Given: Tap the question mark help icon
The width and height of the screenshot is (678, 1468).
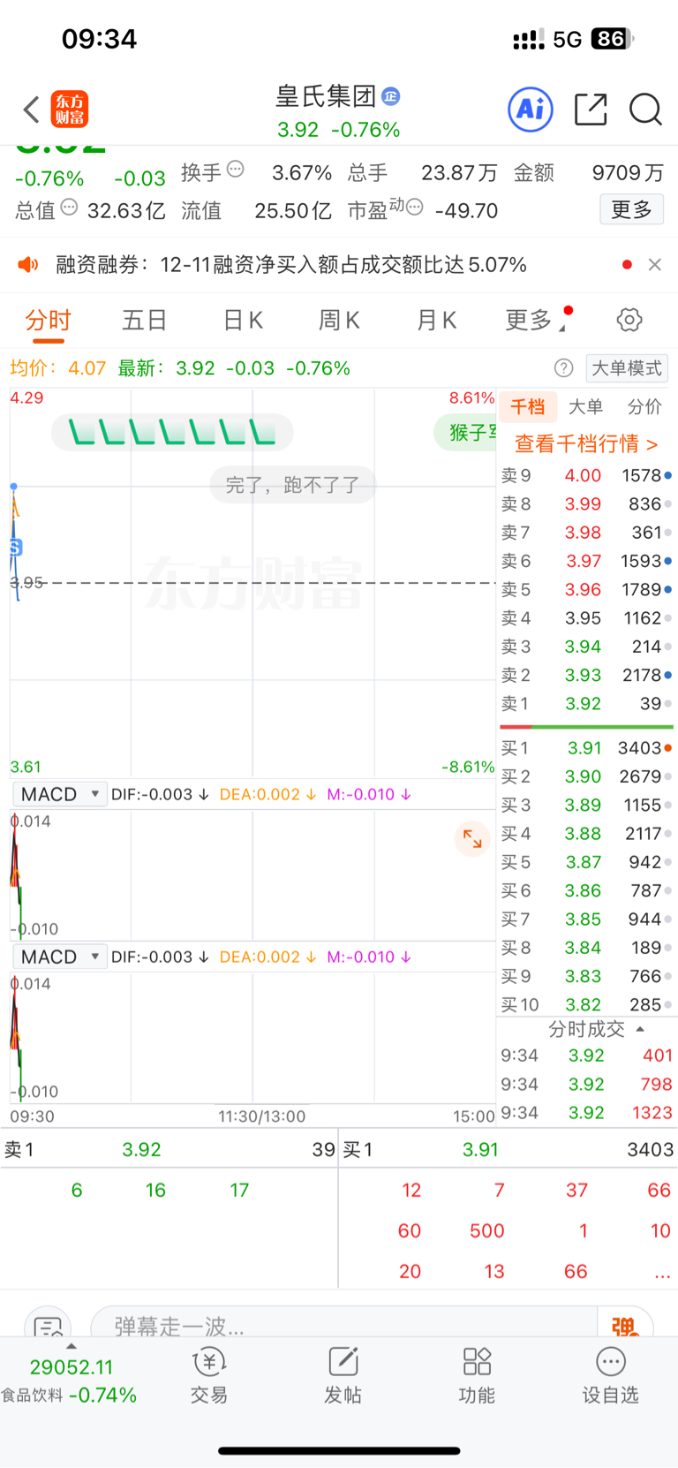Looking at the screenshot, I should click(x=563, y=368).
